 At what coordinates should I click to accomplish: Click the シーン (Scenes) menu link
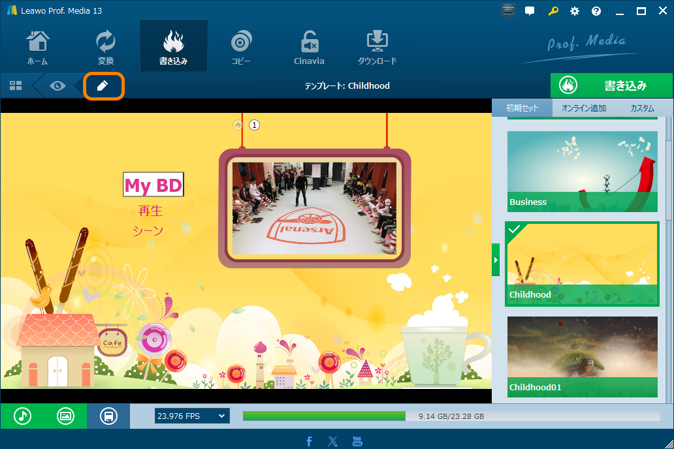coord(148,231)
